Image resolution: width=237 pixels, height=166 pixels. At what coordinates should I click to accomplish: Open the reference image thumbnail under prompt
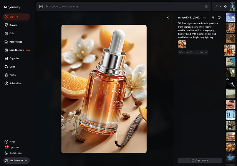[182, 44]
